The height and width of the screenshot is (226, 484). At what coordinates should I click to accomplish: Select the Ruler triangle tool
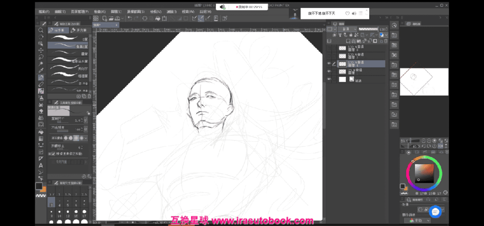tap(41, 159)
